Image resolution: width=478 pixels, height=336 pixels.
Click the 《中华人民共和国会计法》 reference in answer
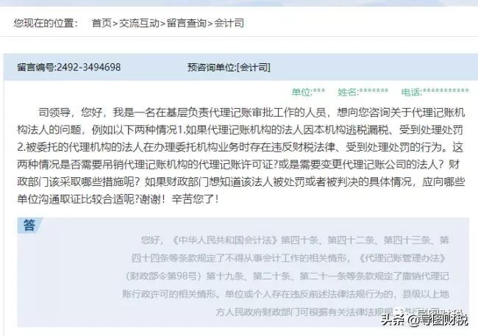[x=225, y=240]
